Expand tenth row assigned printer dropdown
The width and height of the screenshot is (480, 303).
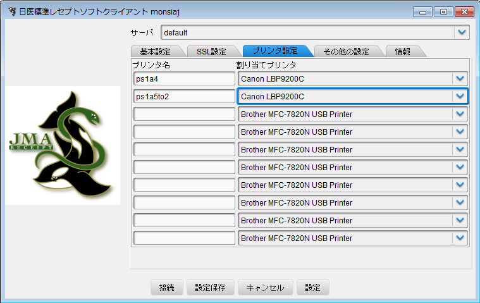(353, 238)
